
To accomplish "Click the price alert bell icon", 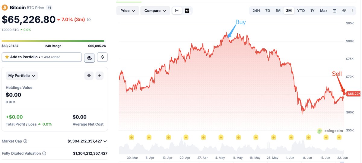I will [x=102, y=57].
